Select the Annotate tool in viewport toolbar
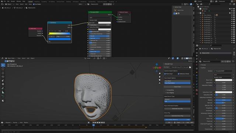Viewport: 236px width, 133px height. point(3,88)
